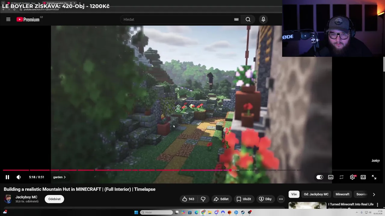Open Task View on the taskbar
This screenshot has height=216, width=385.
(x=177, y=212)
